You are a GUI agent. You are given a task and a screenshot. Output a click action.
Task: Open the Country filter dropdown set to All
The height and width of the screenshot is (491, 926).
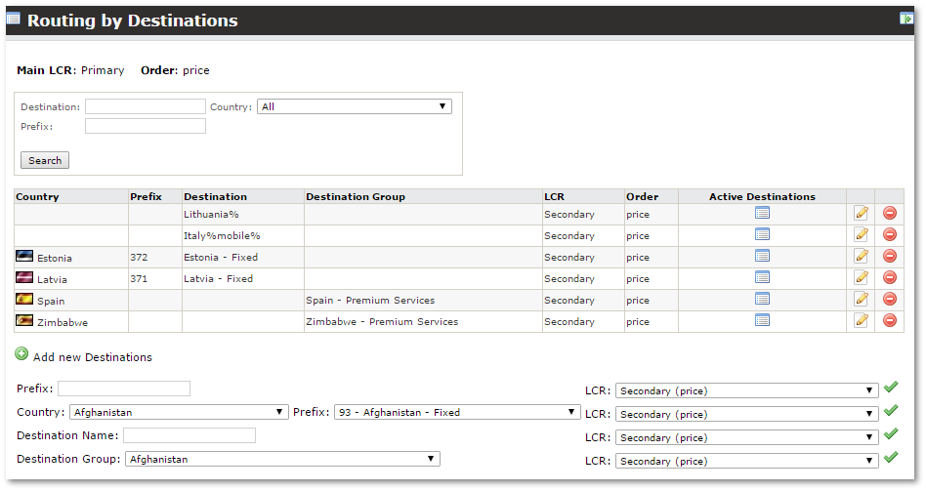[354, 106]
